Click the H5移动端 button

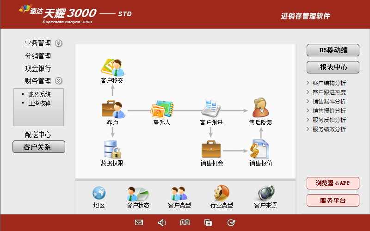(x=333, y=50)
